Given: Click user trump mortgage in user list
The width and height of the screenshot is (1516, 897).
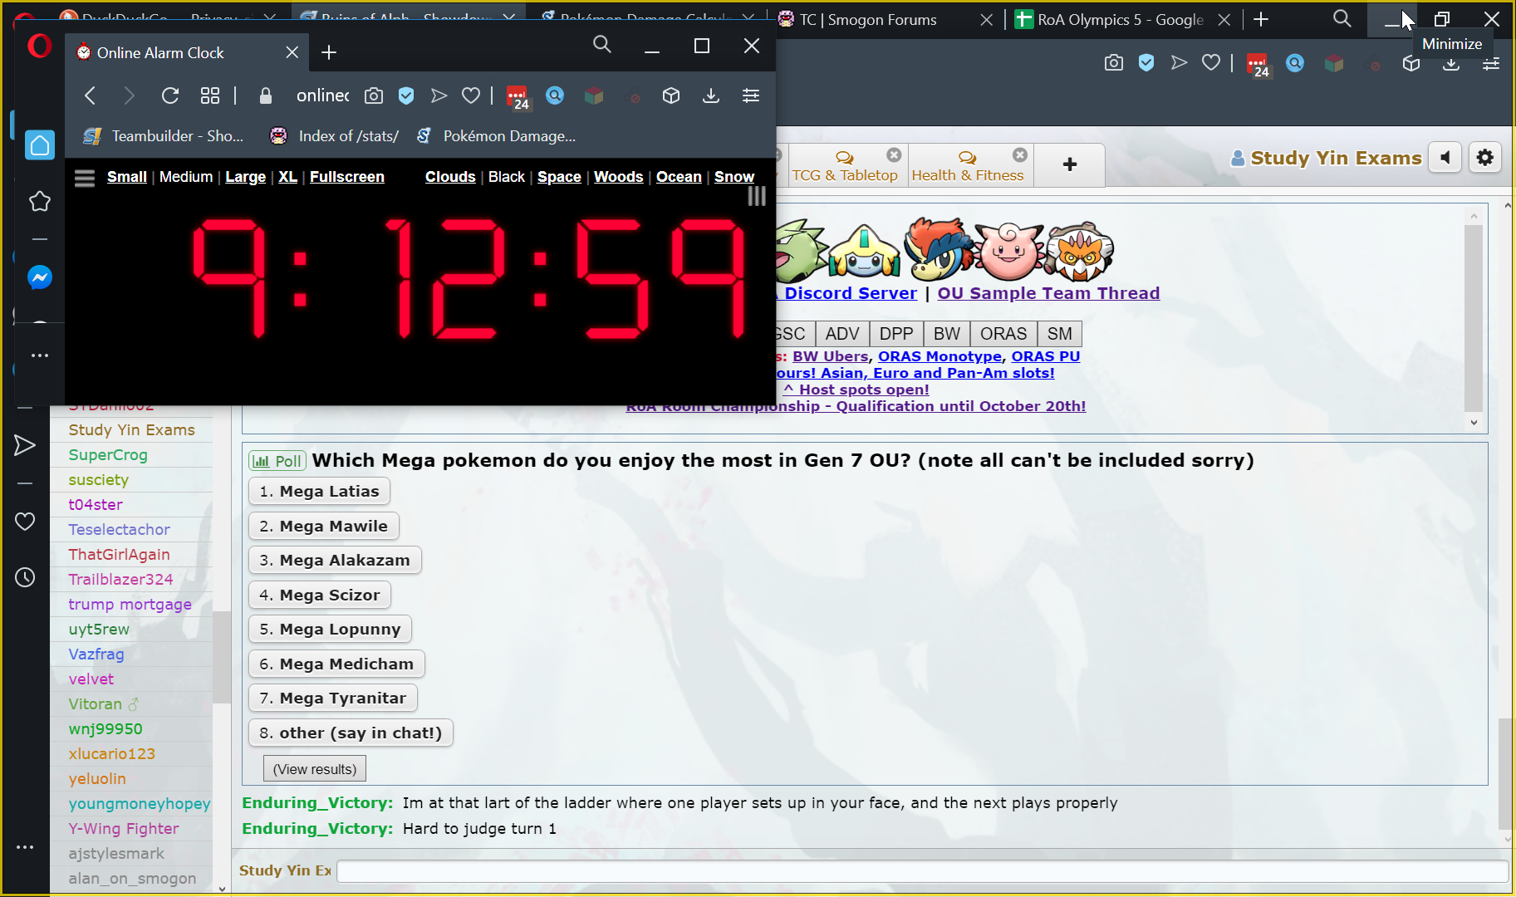Looking at the screenshot, I should (x=130, y=604).
